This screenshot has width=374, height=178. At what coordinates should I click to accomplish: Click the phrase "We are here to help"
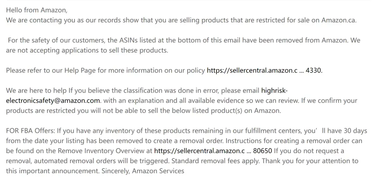click(x=36, y=90)
